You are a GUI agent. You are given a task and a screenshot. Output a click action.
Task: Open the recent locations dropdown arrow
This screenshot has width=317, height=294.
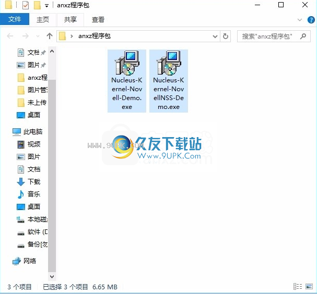point(38,36)
